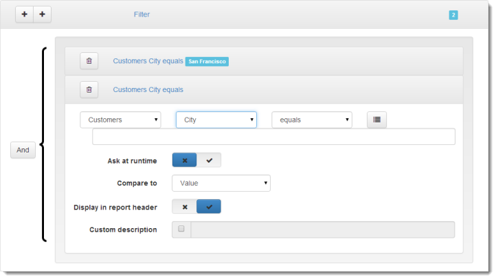Open the Customers table dropdown
The width and height of the screenshot is (496, 279).
tap(120, 120)
